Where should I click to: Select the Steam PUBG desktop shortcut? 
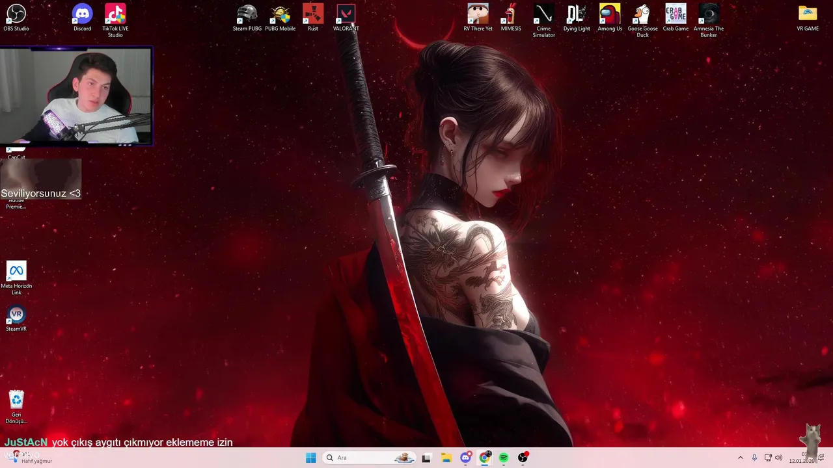click(247, 18)
